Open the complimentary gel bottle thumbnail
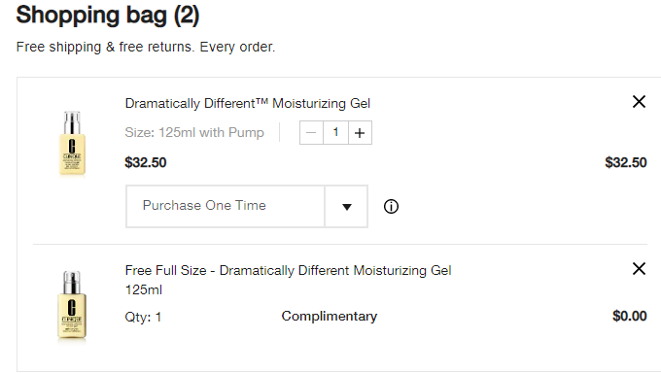 point(72,305)
